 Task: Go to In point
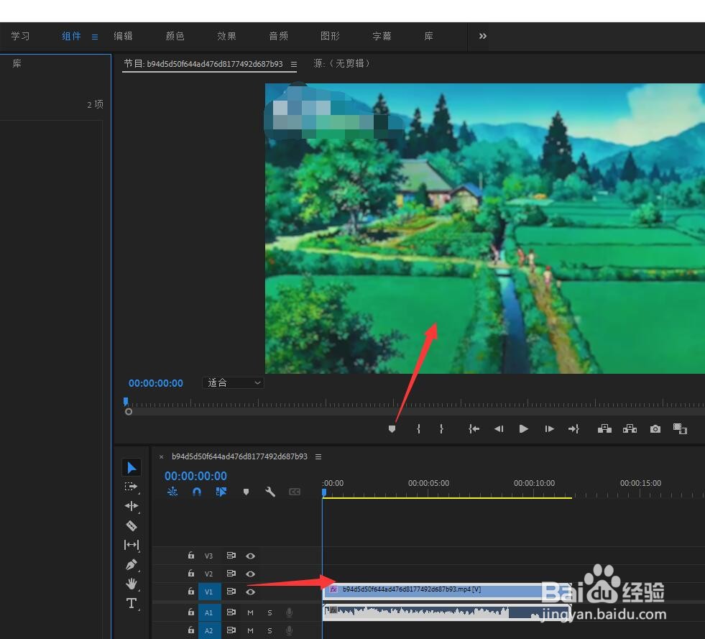coord(474,429)
